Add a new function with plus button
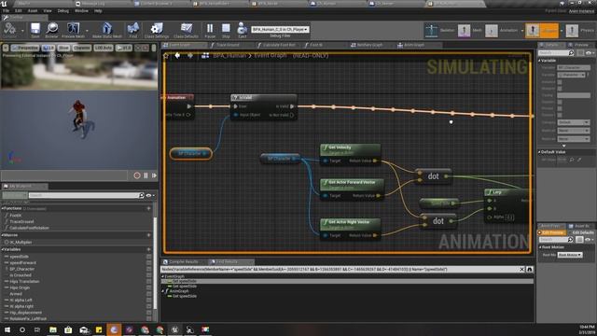The width and height of the screenshot is (597, 336). point(149,208)
